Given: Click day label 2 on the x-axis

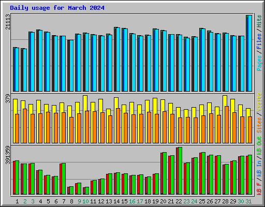Looking at the screenshot, I should [x=25, y=201].
